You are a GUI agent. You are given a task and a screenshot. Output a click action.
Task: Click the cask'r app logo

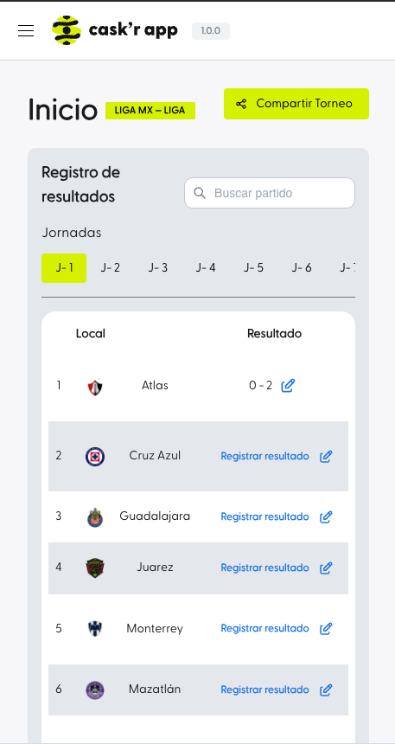click(115, 30)
